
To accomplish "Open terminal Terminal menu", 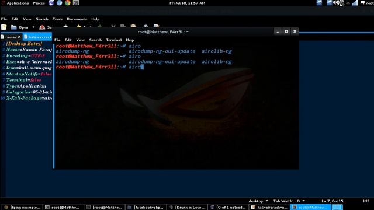I will tap(113, 40).
